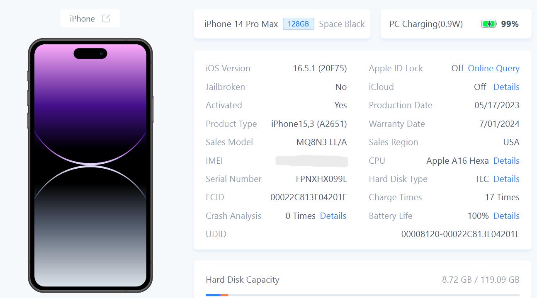View Battery Life Details link
537x298 pixels.
pos(506,216)
